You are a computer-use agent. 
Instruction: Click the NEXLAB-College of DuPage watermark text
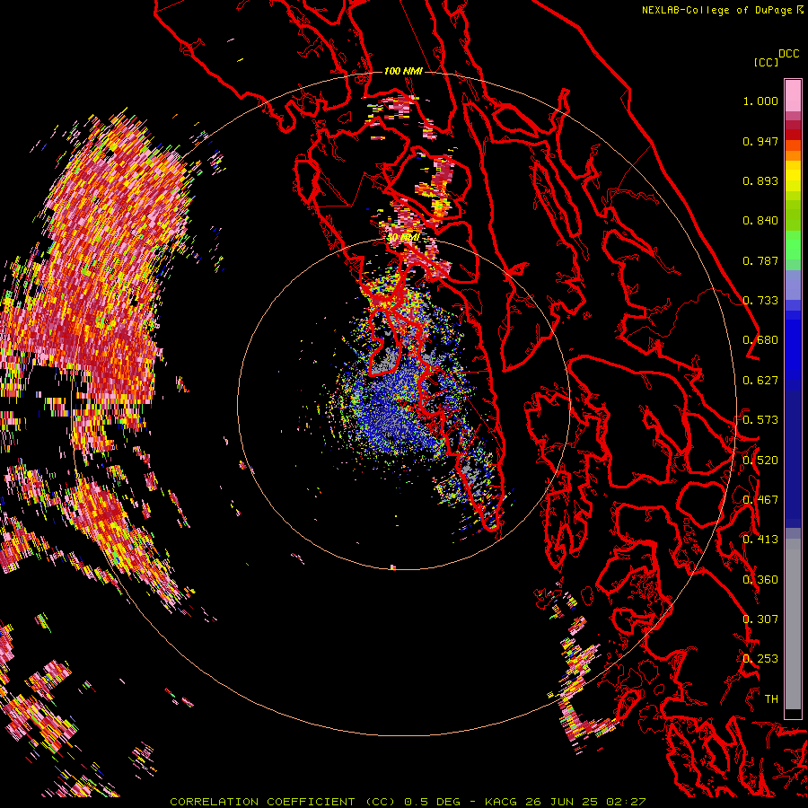click(716, 10)
